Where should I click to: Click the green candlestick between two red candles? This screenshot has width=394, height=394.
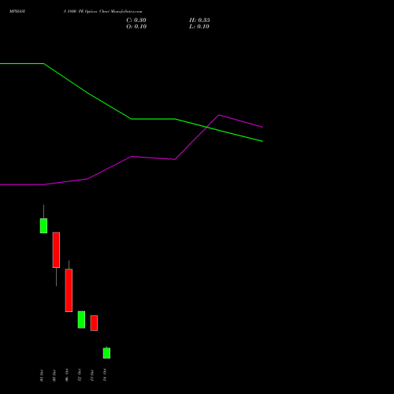click(x=81, y=320)
